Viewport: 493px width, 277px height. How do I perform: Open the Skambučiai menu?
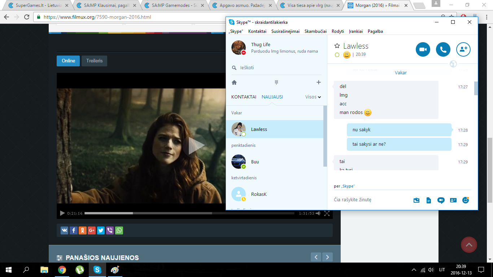coord(315,31)
